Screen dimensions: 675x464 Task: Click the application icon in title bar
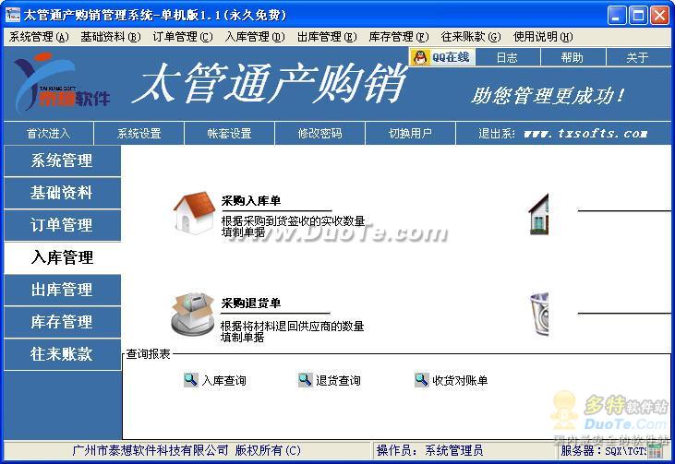pyautogui.click(x=13, y=15)
